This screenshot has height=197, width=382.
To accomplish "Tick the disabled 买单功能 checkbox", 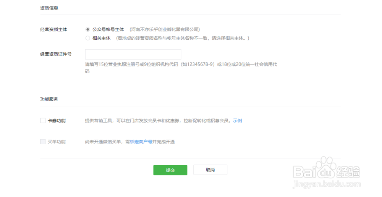I will tap(43, 142).
